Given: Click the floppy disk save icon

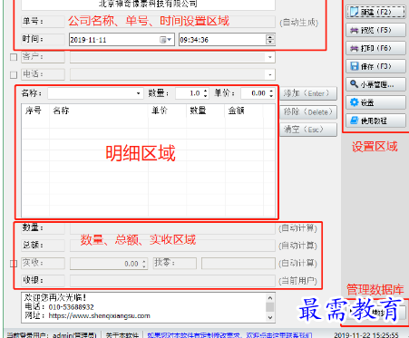Looking at the screenshot, I should pyautogui.click(x=354, y=66).
